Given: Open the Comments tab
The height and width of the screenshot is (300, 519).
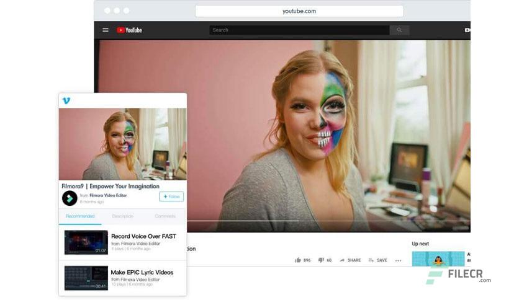Looking at the screenshot, I should [165, 216].
